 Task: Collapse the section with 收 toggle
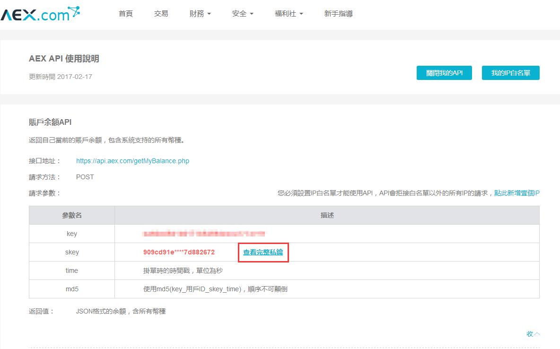coord(533,334)
